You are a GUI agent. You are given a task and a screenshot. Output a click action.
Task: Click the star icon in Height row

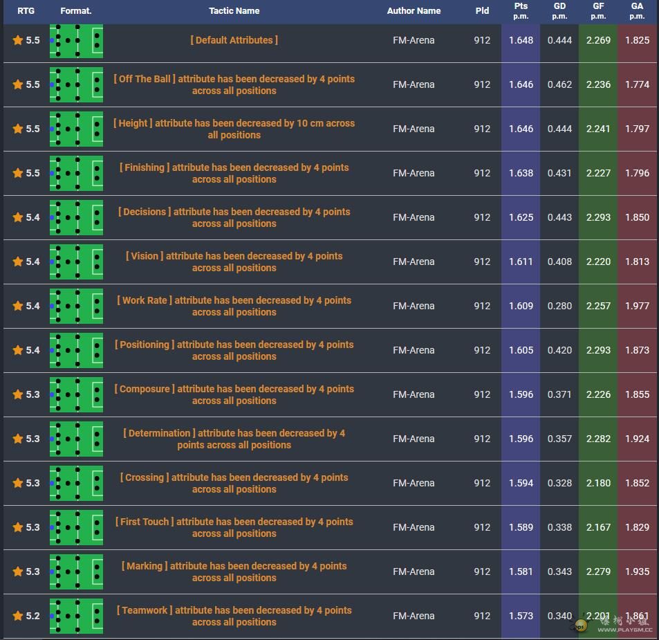[x=18, y=128]
